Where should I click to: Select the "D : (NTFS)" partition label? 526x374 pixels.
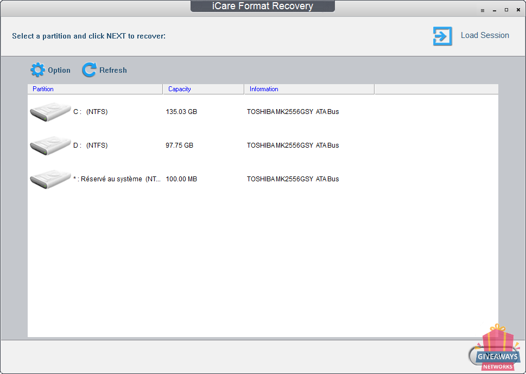click(x=90, y=145)
